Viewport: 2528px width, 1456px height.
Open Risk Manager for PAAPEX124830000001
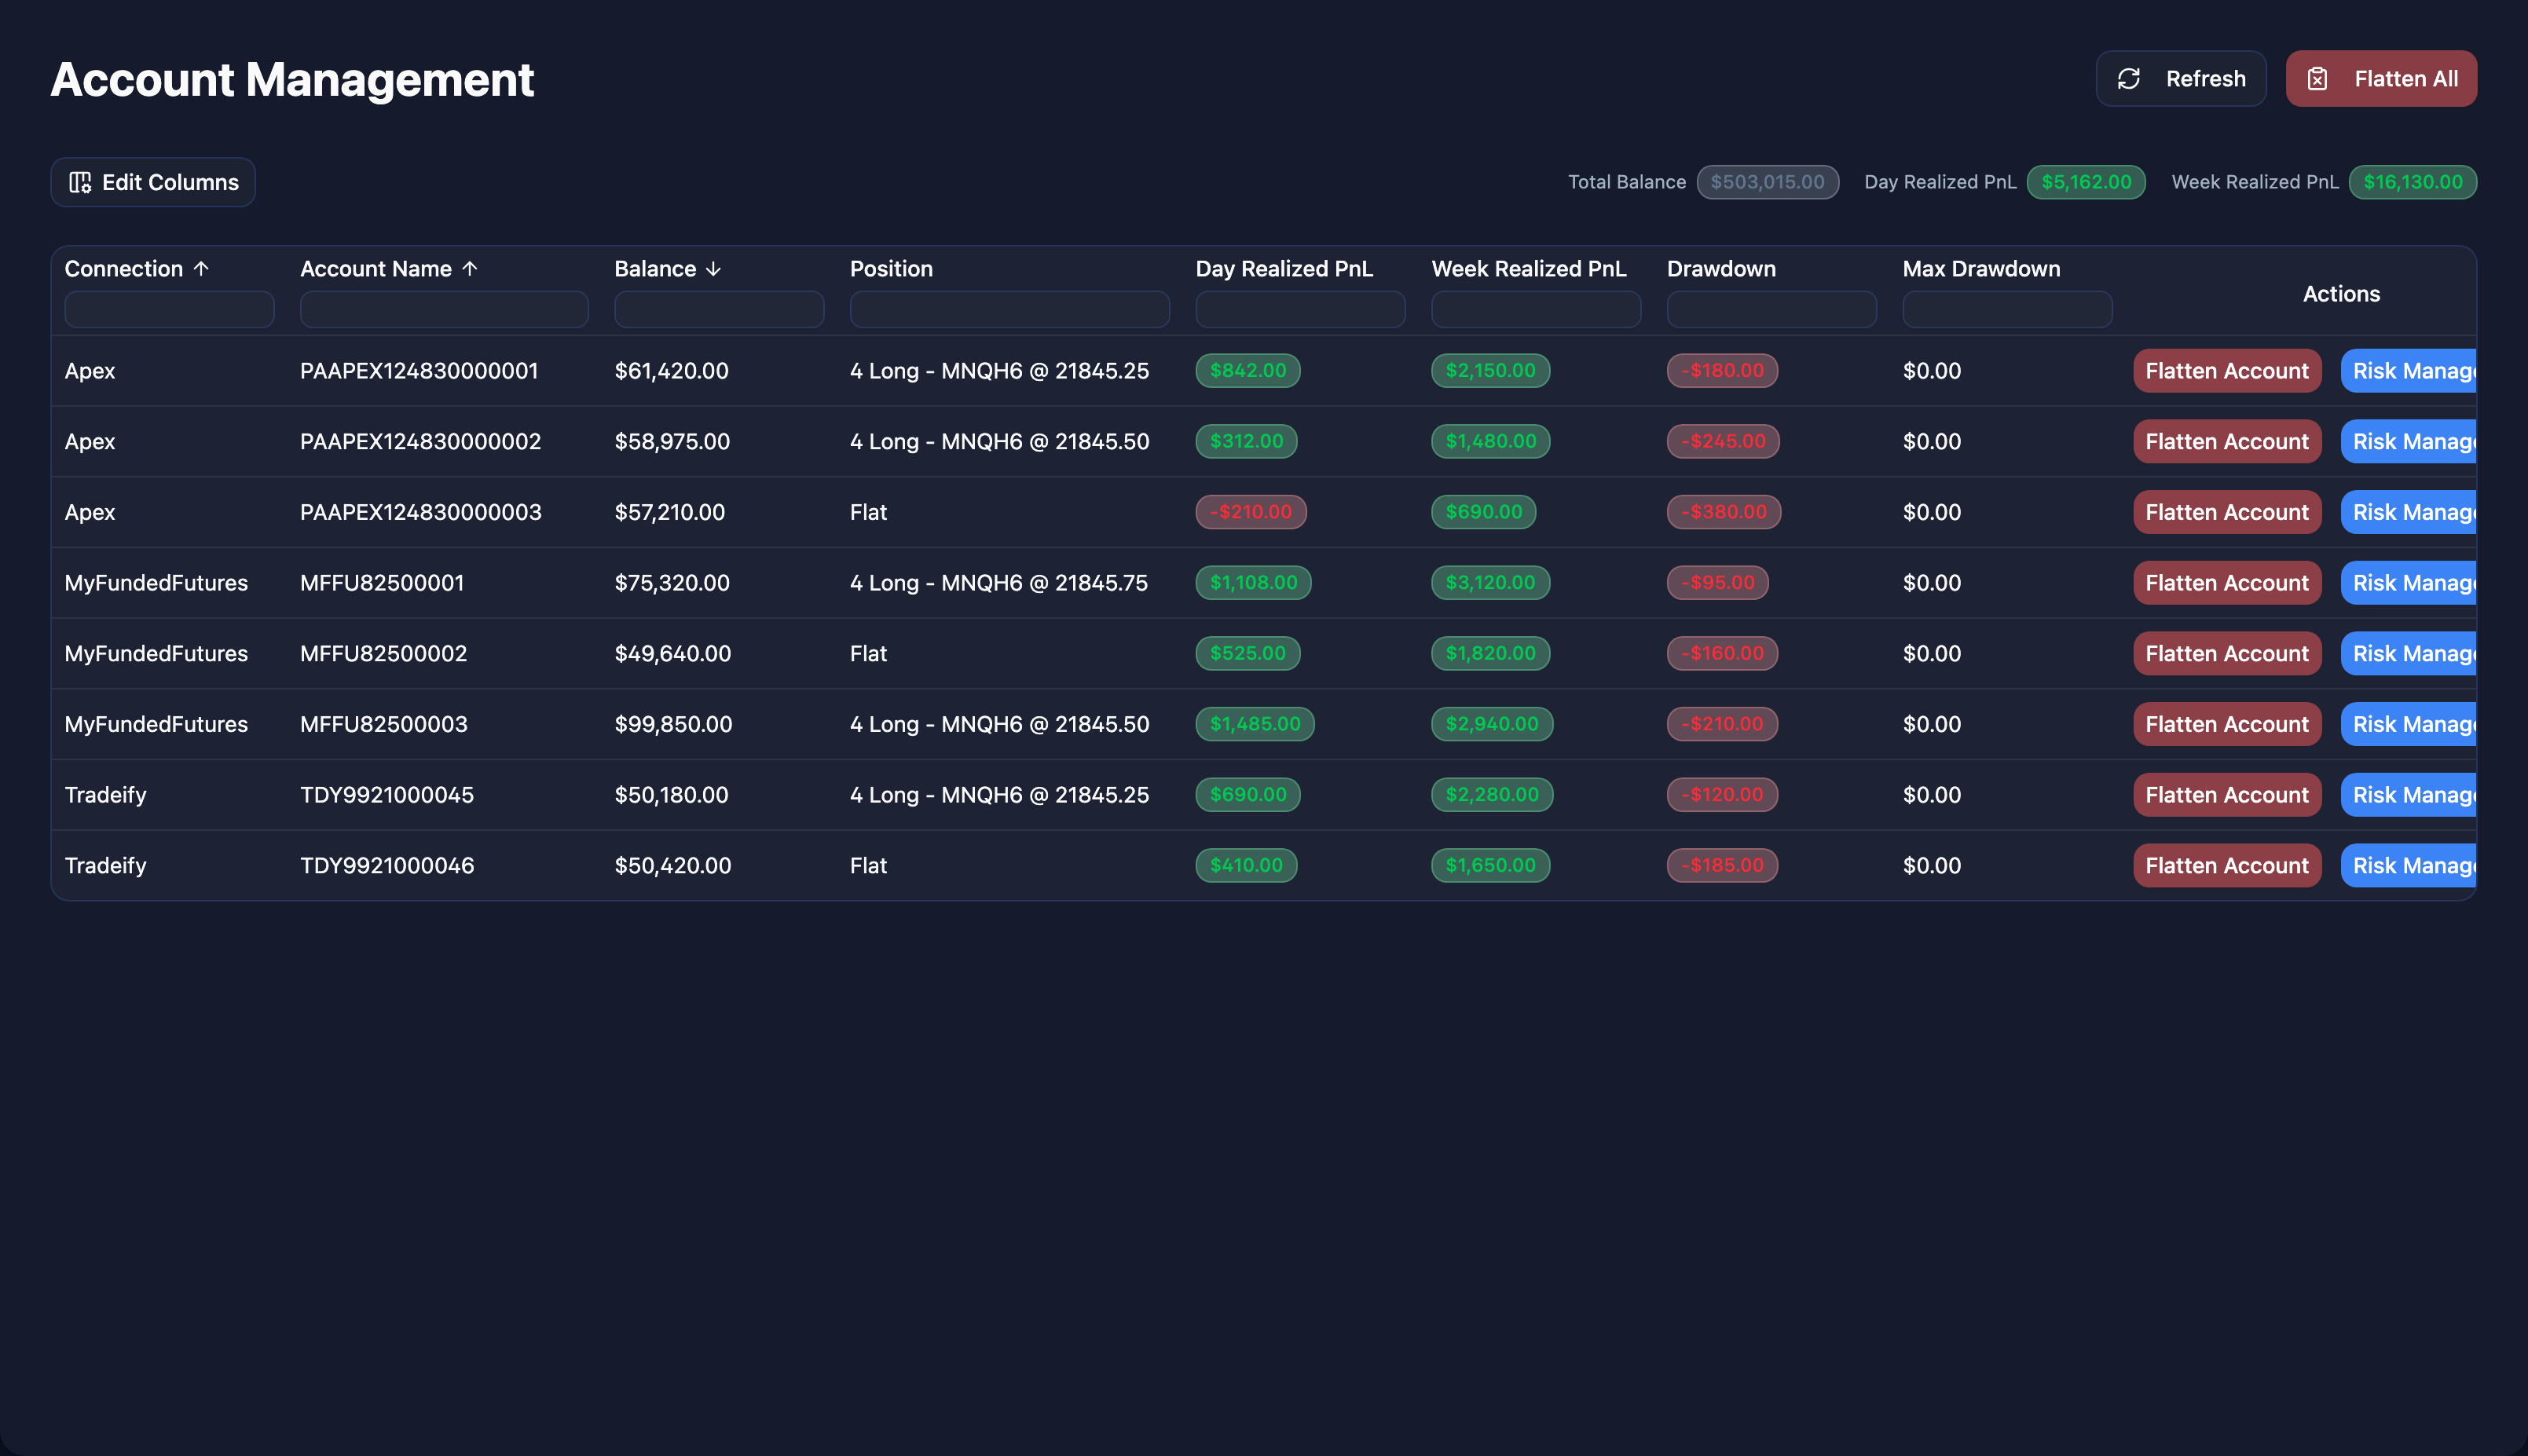[2408, 371]
